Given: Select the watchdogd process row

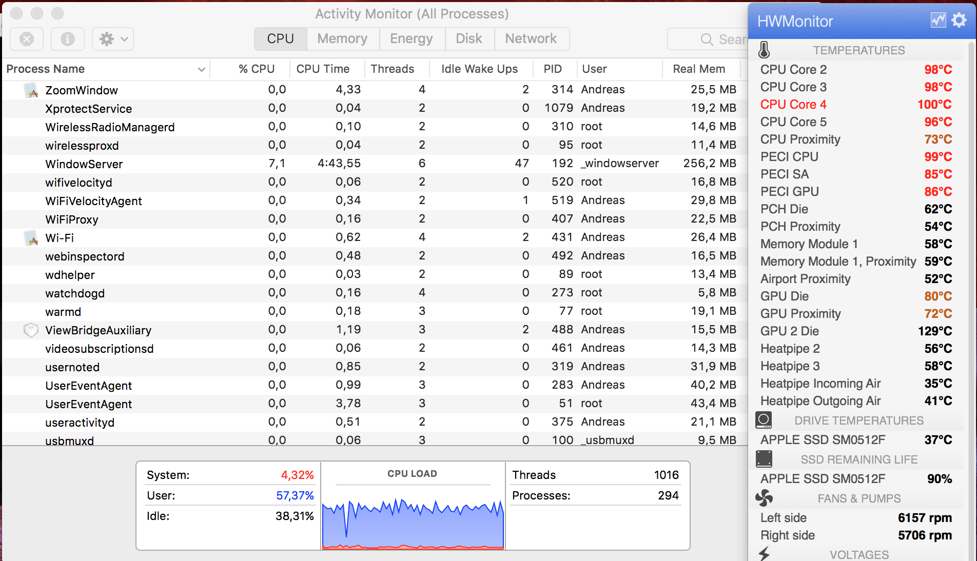Looking at the screenshot, I should click(375, 293).
